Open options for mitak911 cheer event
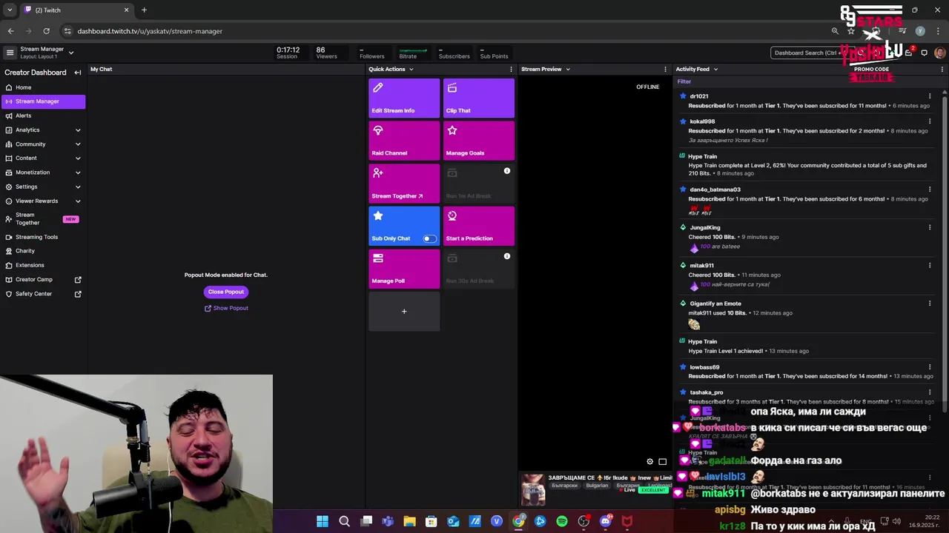This screenshot has height=533, width=949. tap(930, 265)
